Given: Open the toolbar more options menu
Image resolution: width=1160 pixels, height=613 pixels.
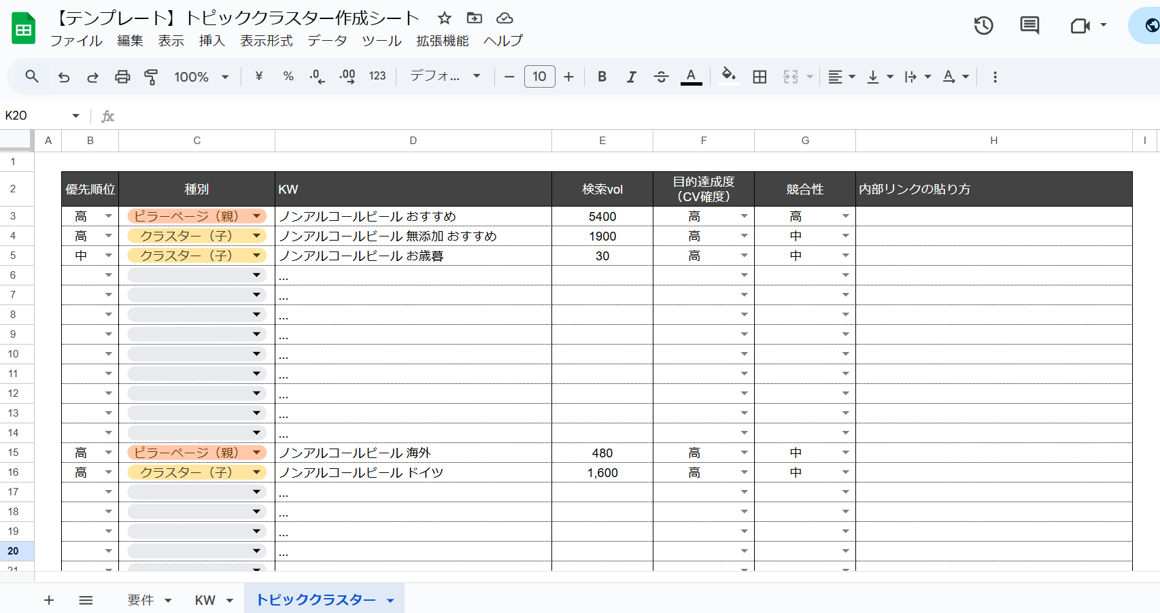Looking at the screenshot, I should coord(995,77).
